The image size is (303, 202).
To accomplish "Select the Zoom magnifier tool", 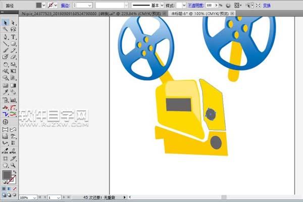I will 13,165.
